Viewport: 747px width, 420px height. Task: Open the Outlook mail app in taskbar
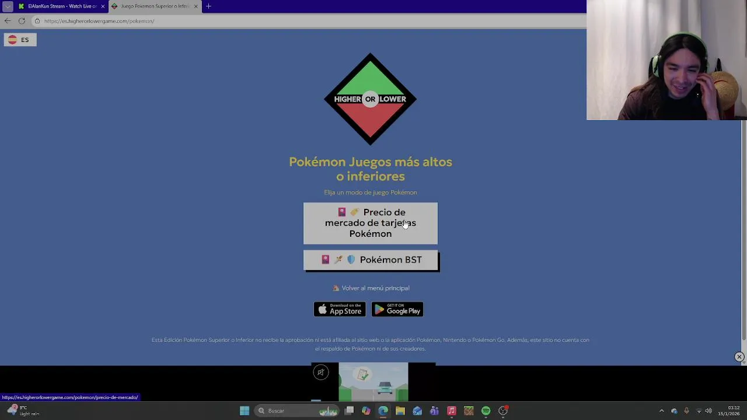(417, 411)
